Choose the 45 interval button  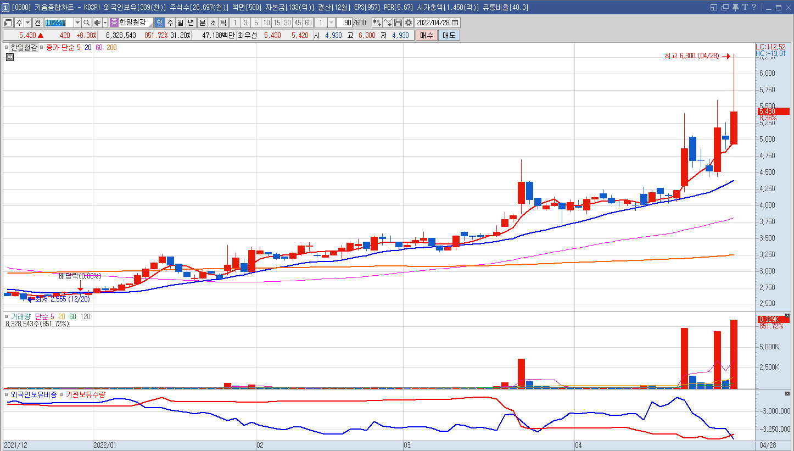(298, 23)
